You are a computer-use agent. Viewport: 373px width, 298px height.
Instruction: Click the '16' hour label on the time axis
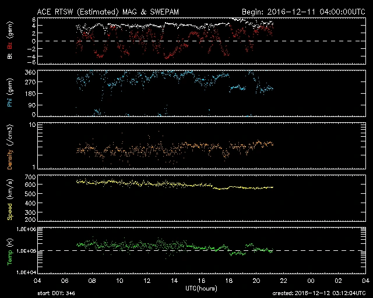[x=202, y=281]
